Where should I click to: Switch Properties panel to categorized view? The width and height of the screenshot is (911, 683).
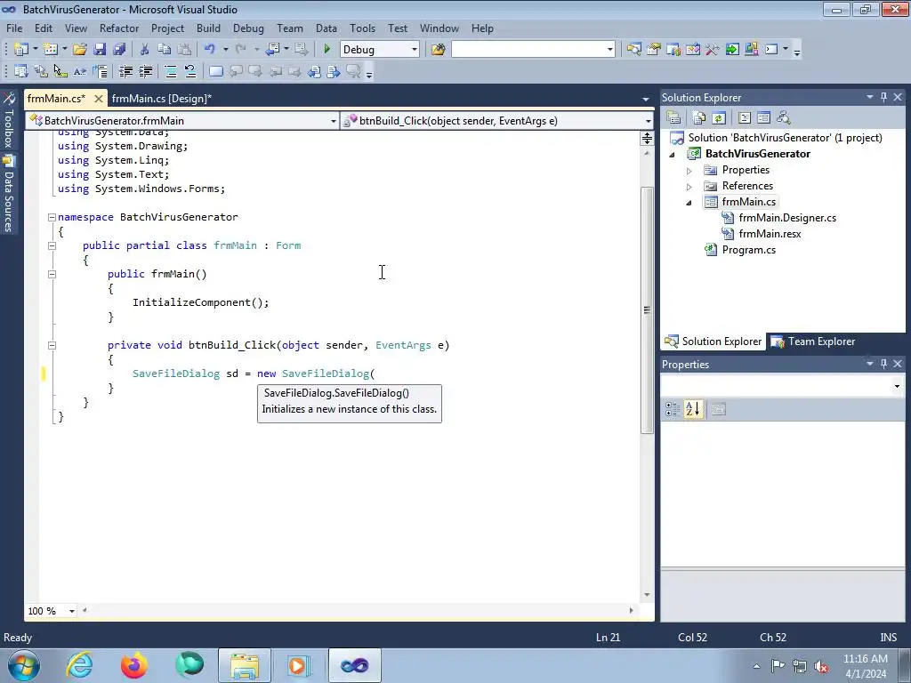coord(673,409)
